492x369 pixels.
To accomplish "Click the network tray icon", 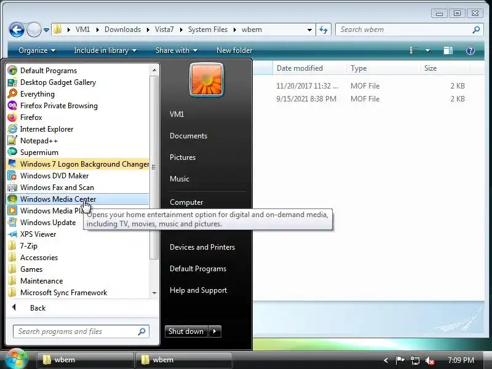I will click(415, 360).
